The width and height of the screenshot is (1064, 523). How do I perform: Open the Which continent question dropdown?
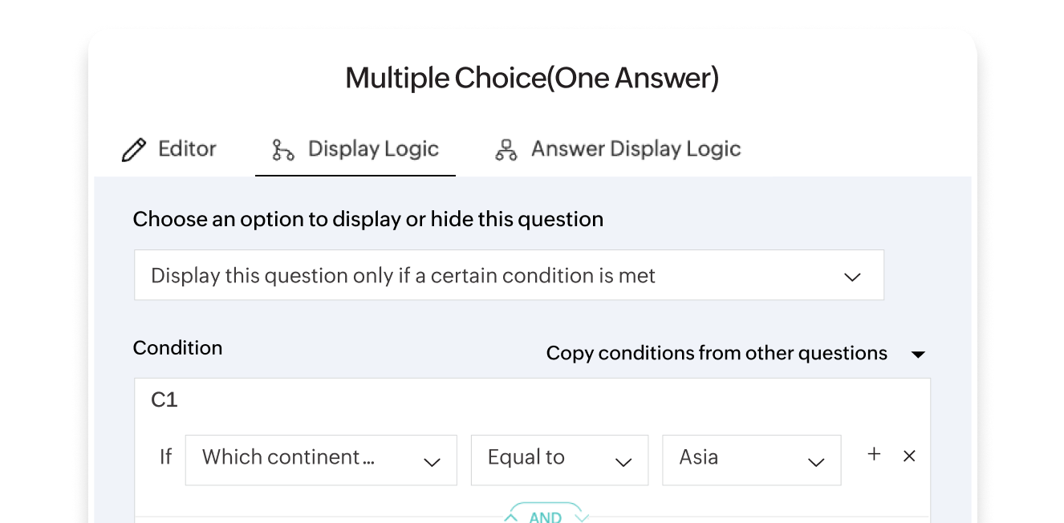[321, 460]
